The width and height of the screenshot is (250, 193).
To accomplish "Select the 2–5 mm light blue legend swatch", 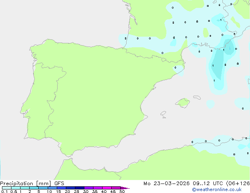I will (34, 188).
